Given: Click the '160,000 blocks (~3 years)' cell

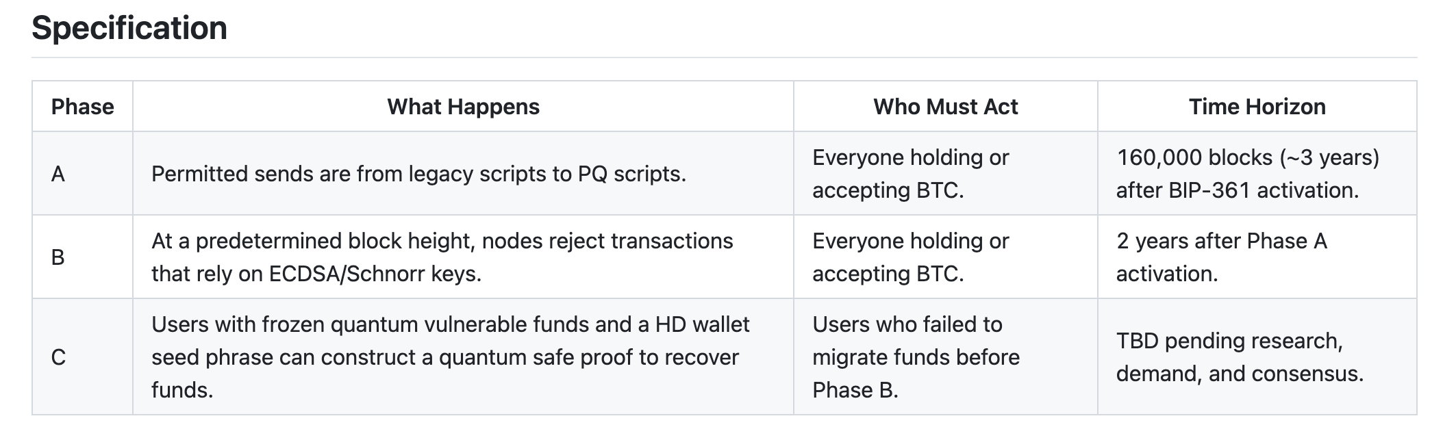Looking at the screenshot, I should tap(1247, 158).
